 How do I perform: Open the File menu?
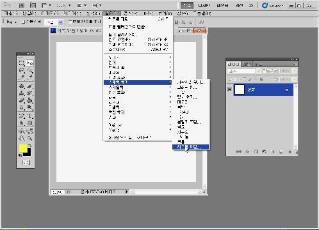pos(11,13)
